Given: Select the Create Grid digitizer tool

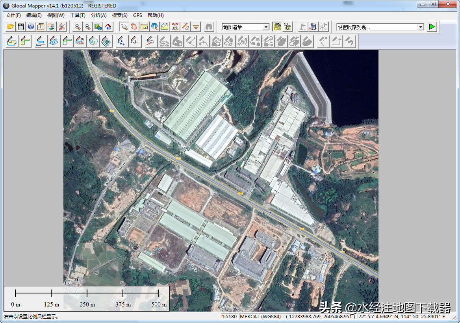Looking at the screenshot, I should pyautogui.click(x=106, y=41).
